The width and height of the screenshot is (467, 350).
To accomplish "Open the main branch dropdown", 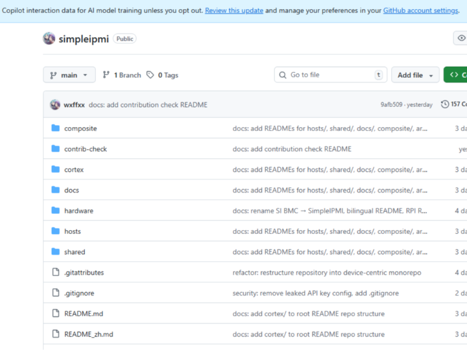I will point(69,75).
